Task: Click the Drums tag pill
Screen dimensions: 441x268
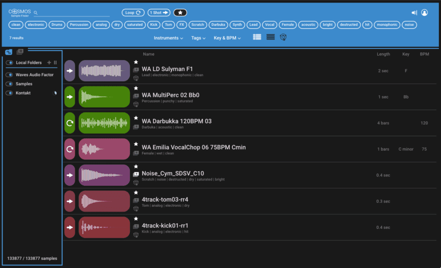Action: 57,25
